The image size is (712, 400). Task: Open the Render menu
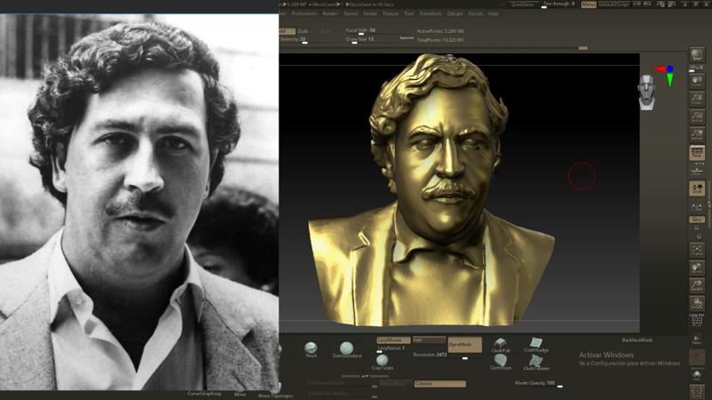[329, 14]
